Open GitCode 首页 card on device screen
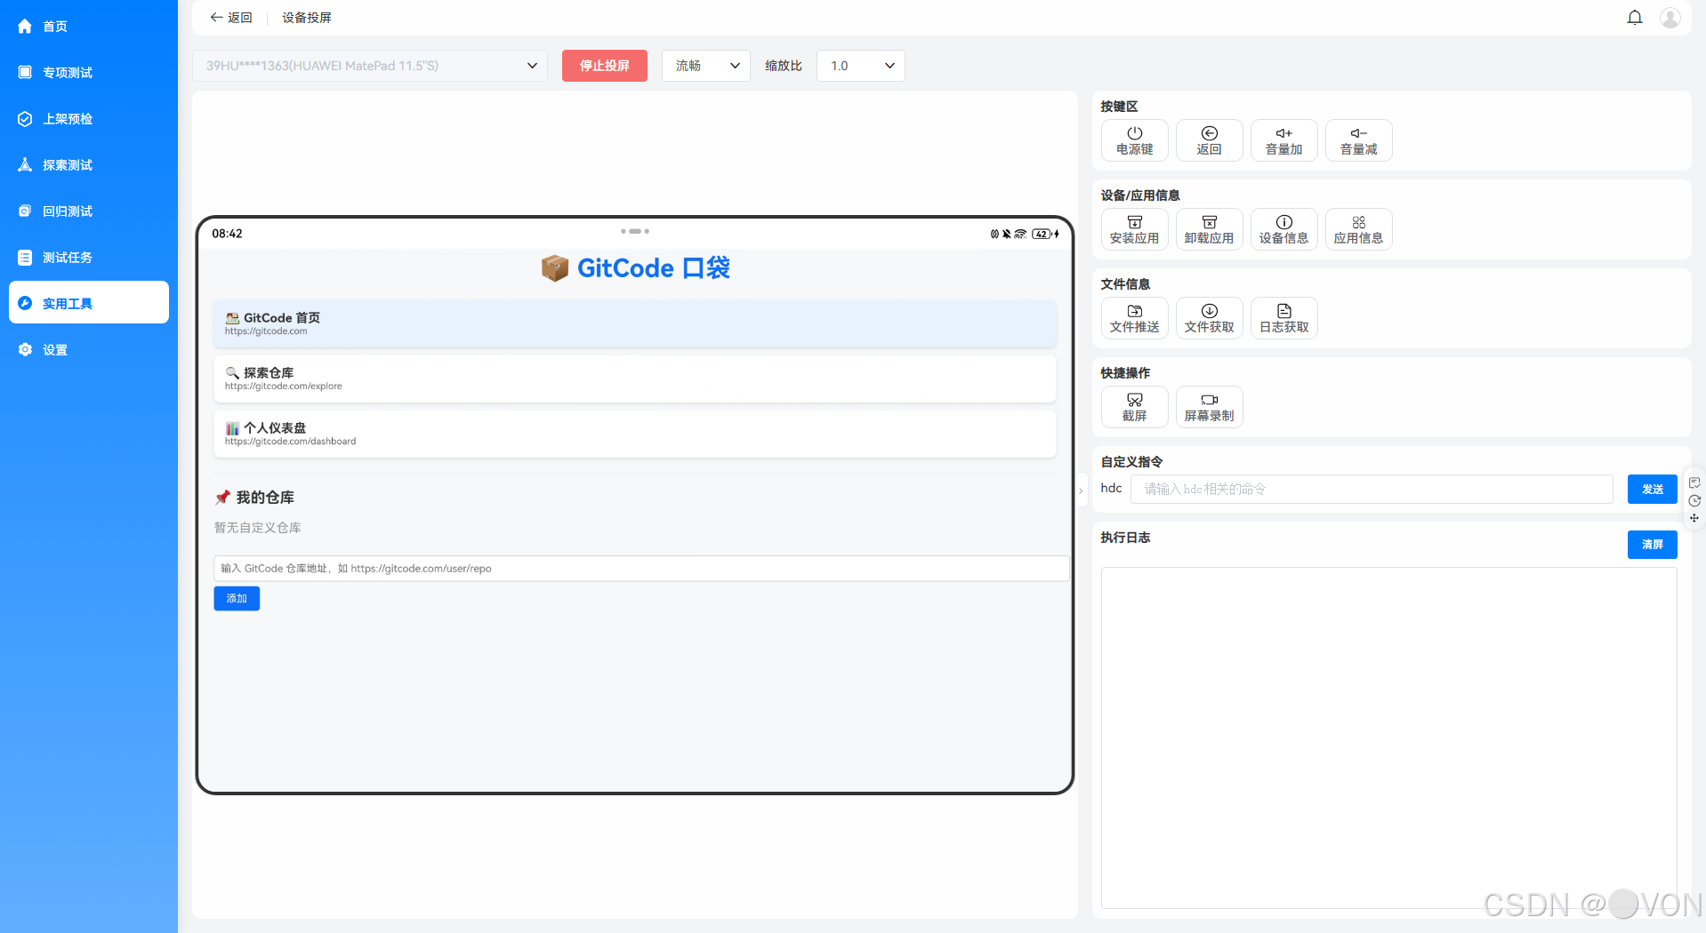 coord(635,323)
